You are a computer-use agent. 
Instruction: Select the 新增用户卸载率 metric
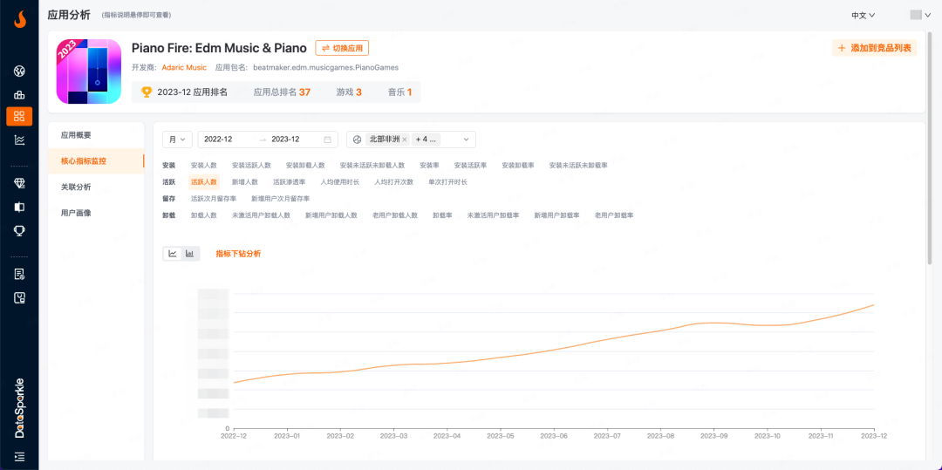556,215
